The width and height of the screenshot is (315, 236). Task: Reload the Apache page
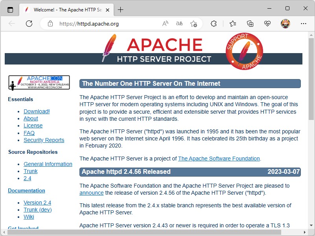pos(29,24)
